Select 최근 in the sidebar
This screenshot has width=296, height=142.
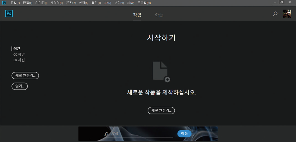coord(17,49)
